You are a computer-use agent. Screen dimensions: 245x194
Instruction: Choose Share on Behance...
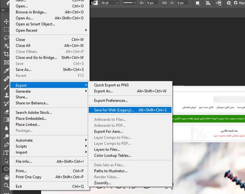[x=50, y=103]
